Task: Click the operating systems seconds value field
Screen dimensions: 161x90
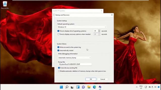Action: coord(96,31)
